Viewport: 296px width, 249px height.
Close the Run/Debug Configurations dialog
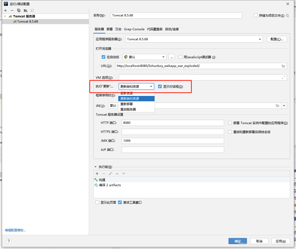click(x=288, y=4)
